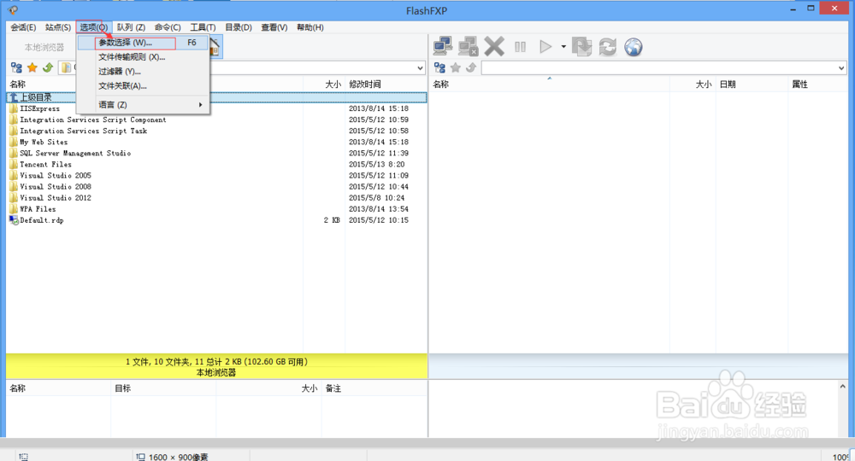Click queue pane 目标 column header
855x461 pixels.
click(122, 388)
